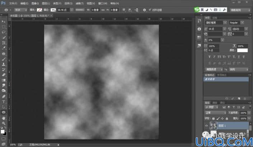The width and height of the screenshot is (253, 147).
Task: Toggle lock position icon
Action: (x=222, y=119)
